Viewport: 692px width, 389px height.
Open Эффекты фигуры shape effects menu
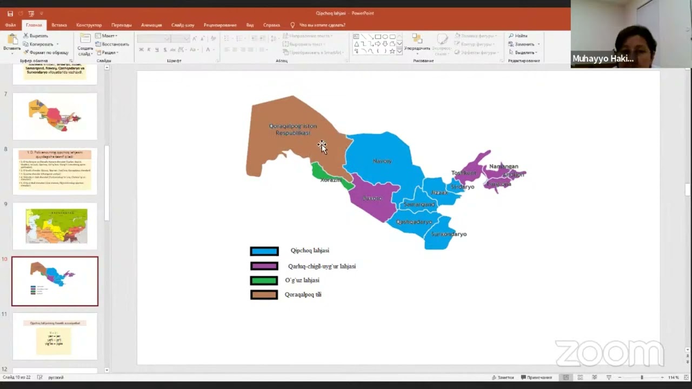477,52
